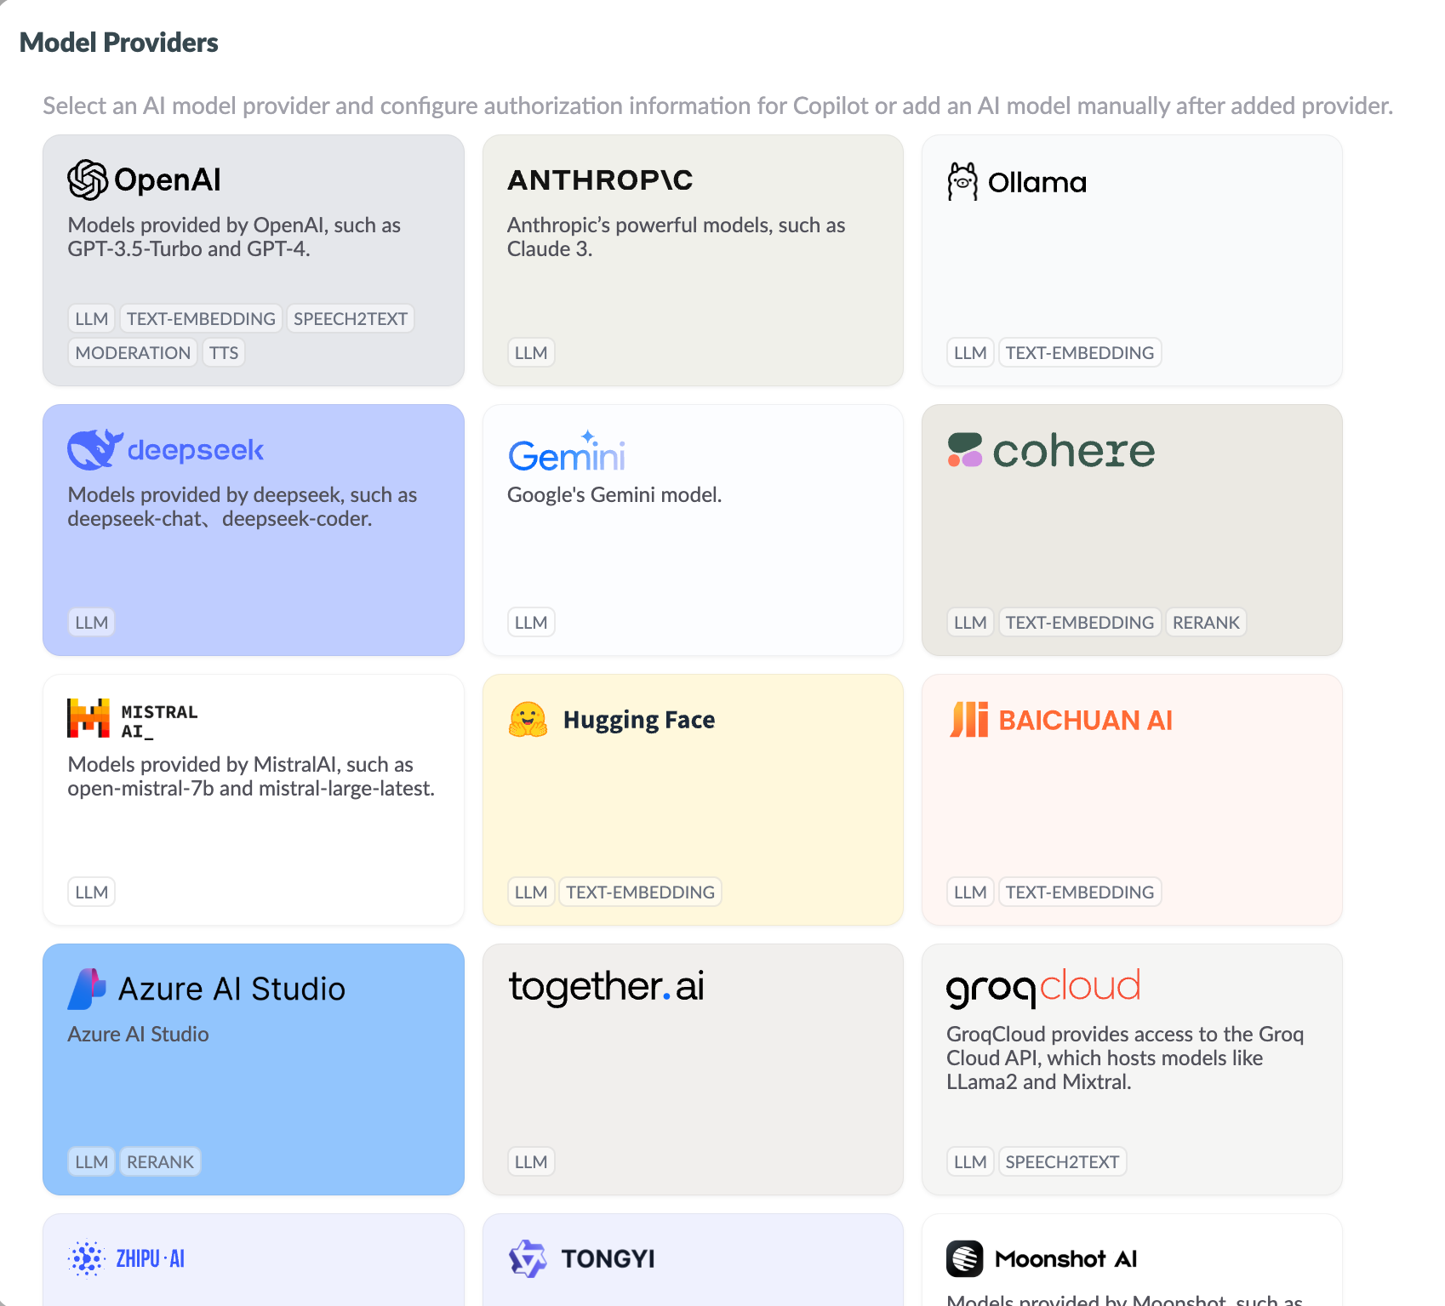Click the Mistral AI pixel logo
Viewport: 1445px width, 1306px height.
[x=87, y=717]
